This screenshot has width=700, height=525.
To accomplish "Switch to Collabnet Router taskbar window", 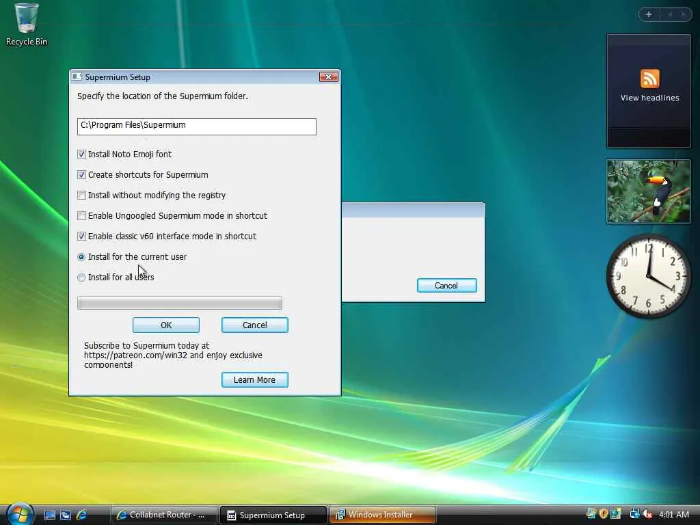I will coord(164,515).
